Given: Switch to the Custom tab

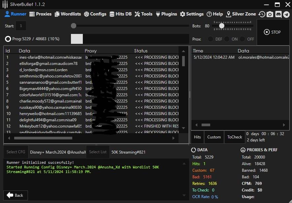Looking at the screenshot, I should pos(214,137).
